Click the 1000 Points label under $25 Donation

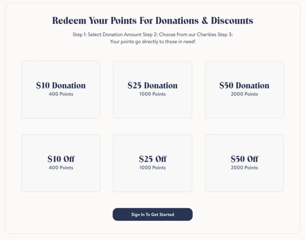click(152, 94)
